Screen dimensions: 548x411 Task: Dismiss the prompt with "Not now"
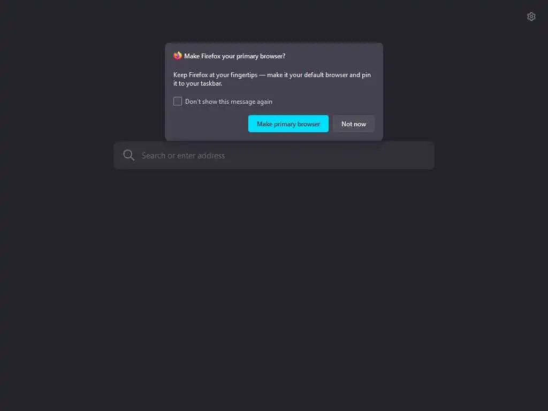pyautogui.click(x=353, y=124)
